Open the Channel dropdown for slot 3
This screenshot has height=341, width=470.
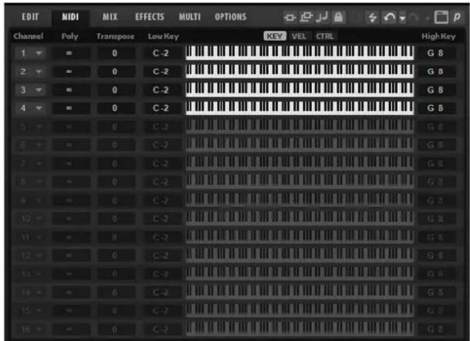pyautogui.click(x=30, y=90)
